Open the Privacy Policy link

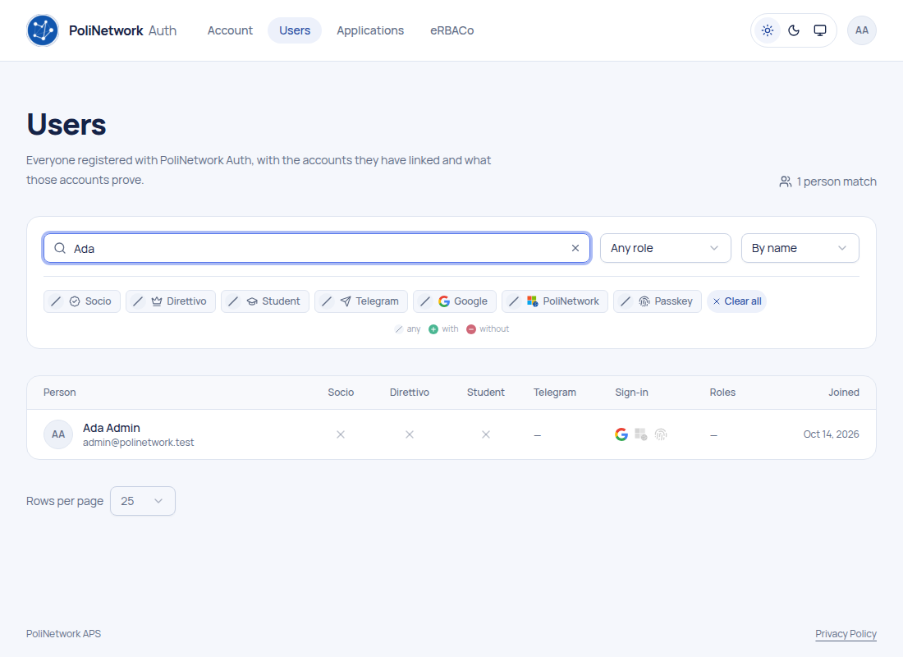[x=846, y=634]
